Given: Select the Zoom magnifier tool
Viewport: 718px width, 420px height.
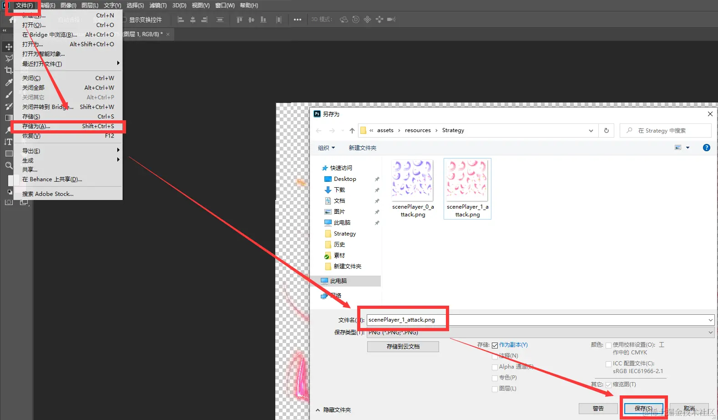Looking at the screenshot, I should pos(9,165).
